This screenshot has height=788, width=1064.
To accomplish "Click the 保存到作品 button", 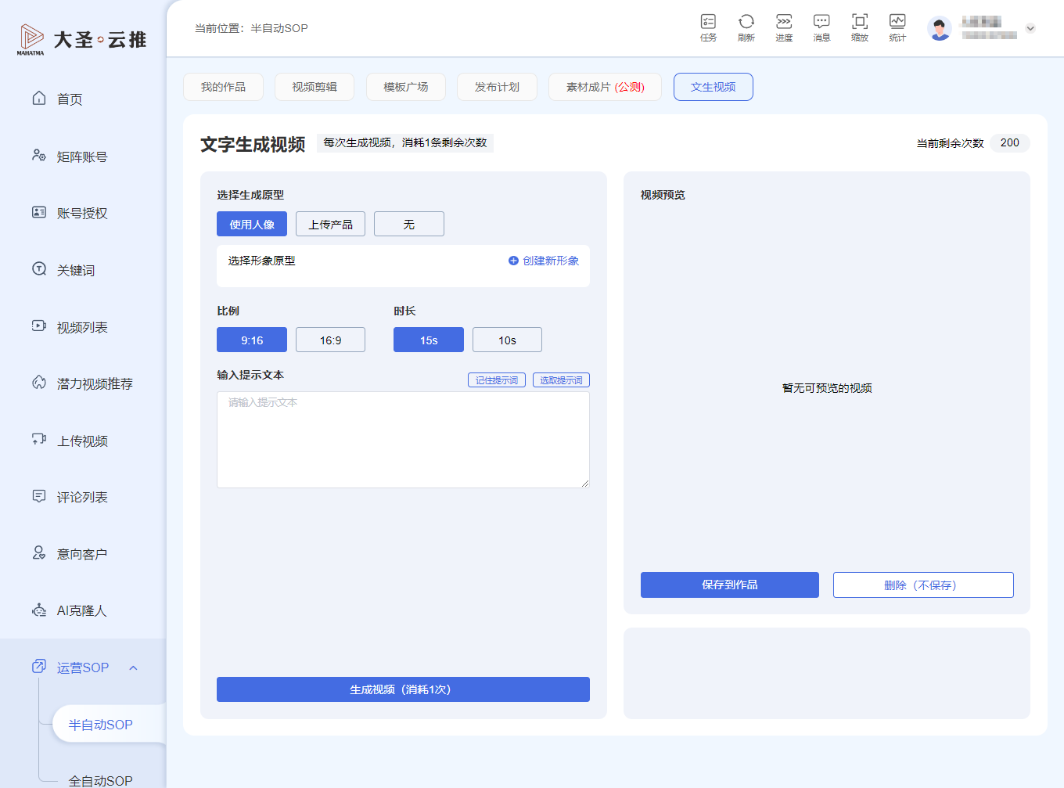I will pos(730,585).
